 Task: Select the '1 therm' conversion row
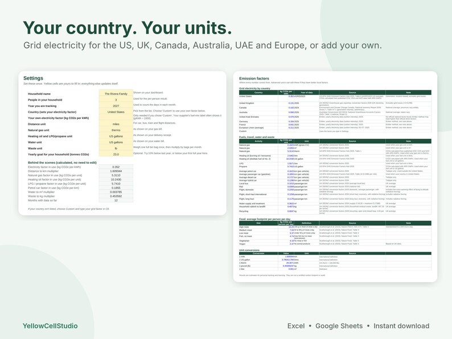point(335,263)
